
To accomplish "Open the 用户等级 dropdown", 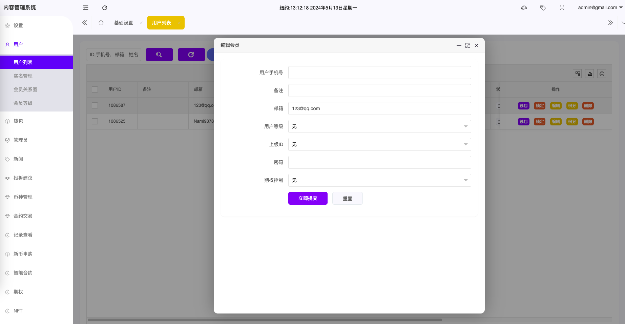I will pos(379,126).
